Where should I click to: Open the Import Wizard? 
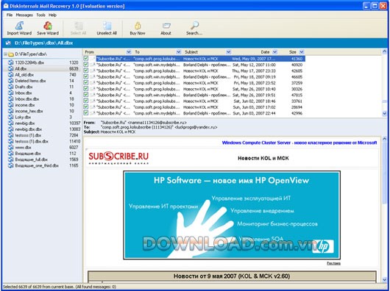tap(19, 28)
